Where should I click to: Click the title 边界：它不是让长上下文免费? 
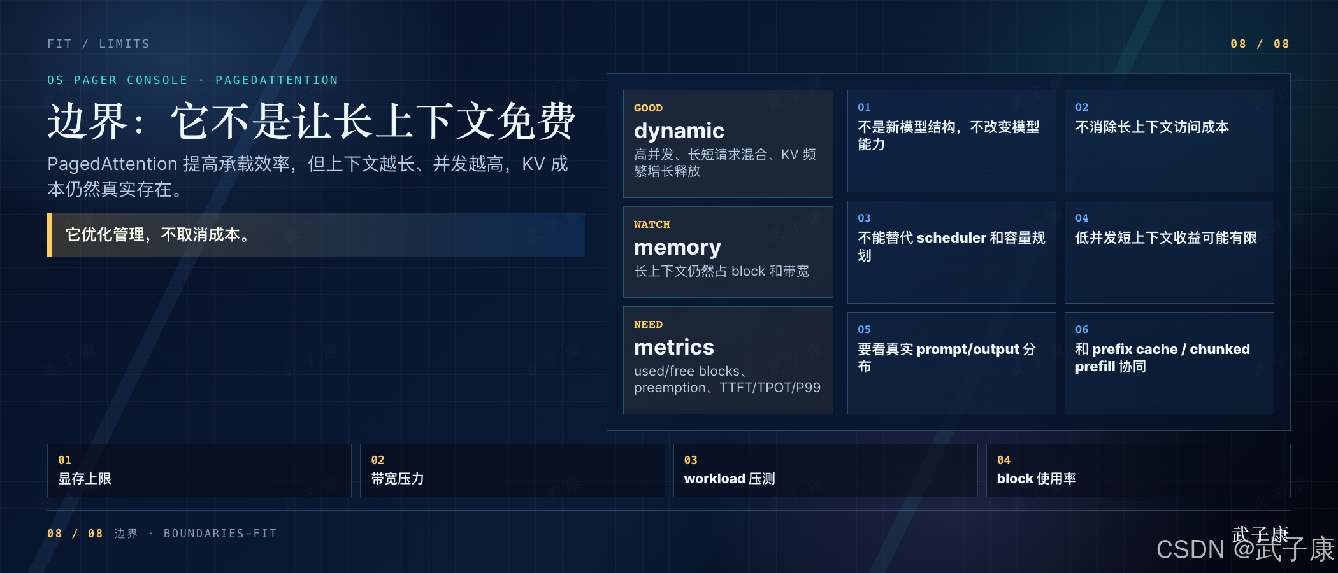[312, 120]
